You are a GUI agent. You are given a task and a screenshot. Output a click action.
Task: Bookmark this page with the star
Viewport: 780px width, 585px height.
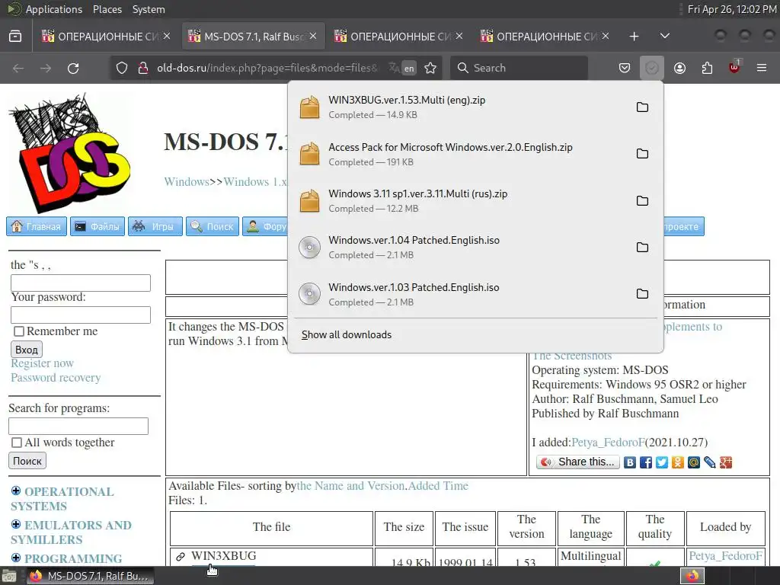pos(430,68)
